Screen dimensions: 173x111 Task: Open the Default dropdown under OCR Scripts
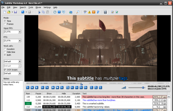click(x=20, y=73)
